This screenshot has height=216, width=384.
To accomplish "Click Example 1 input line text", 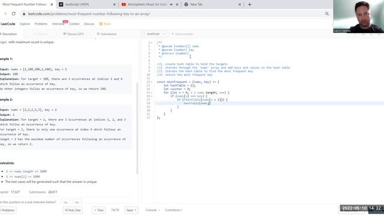I will pos(34,70).
